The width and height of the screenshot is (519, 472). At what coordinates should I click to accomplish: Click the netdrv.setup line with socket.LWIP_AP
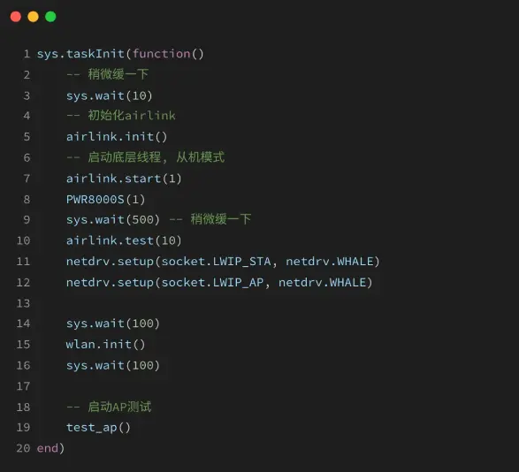click(219, 283)
